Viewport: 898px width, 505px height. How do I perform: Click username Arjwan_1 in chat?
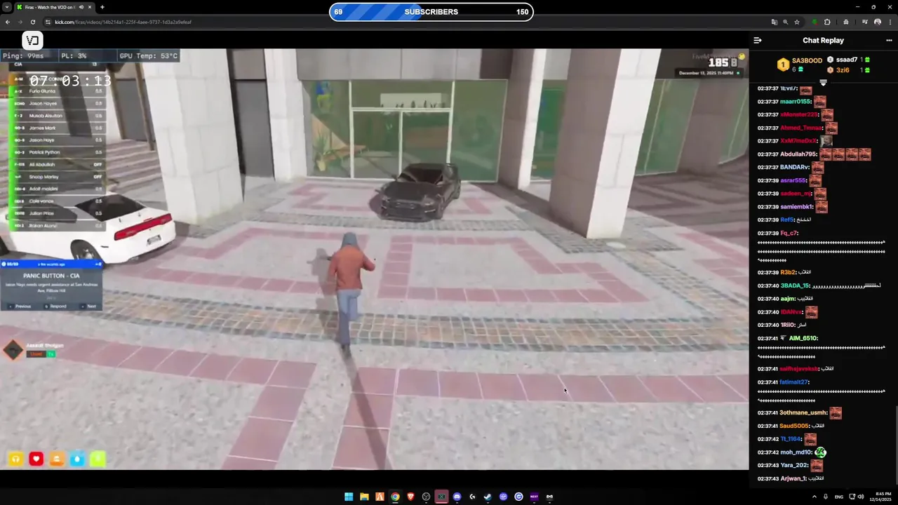793,478
